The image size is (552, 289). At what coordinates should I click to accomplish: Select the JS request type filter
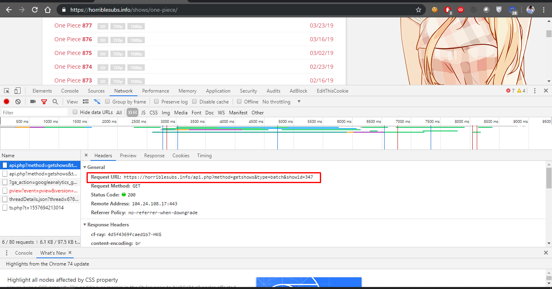143,113
